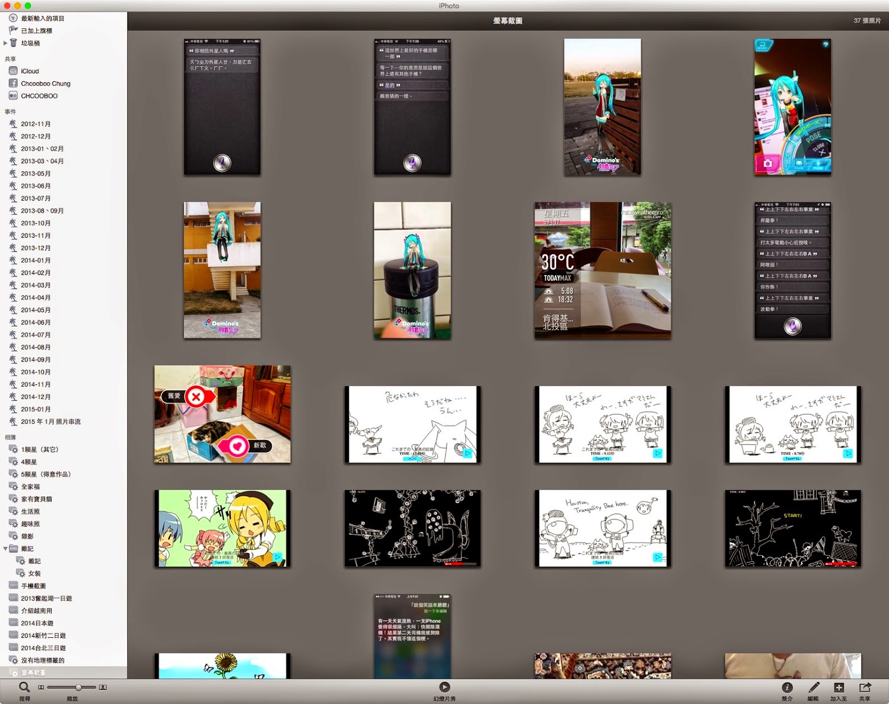Click the Edit (編輯) pencil icon
Viewport: 889px width, 704px height.
click(813, 687)
